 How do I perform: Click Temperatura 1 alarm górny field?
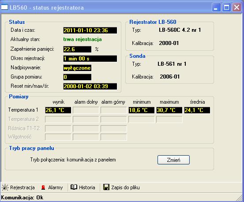point(113,110)
